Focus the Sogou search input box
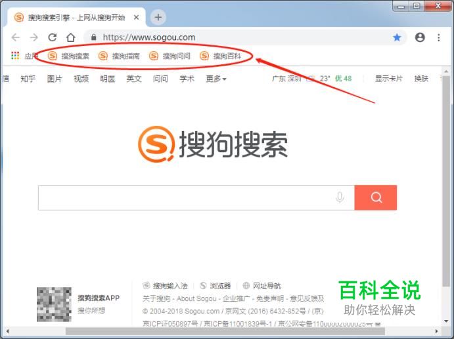 (196, 197)
